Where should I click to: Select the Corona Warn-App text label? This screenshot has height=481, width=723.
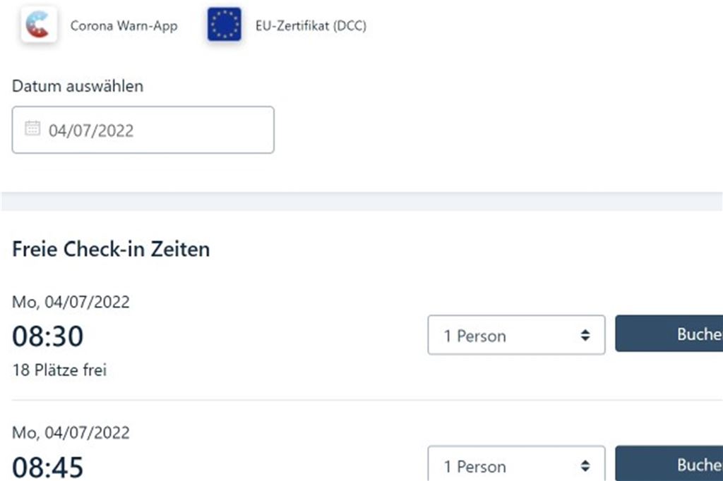tap(124, 26)
